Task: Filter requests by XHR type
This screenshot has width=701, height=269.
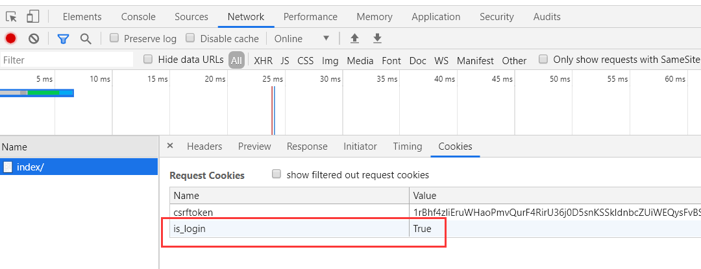Action: (264, 61)
